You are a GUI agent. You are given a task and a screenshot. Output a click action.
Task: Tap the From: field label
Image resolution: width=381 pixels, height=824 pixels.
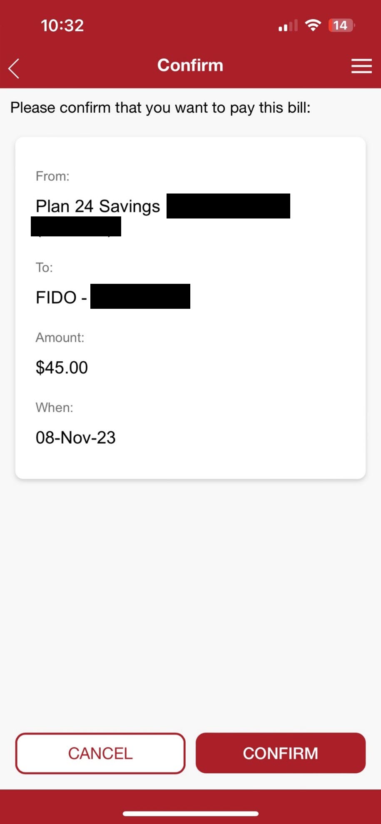52,176
